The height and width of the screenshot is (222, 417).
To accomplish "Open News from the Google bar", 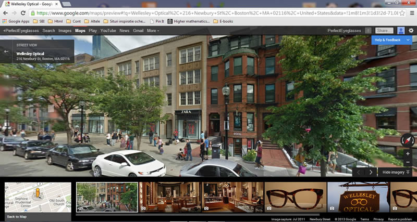I will (124, 31).
